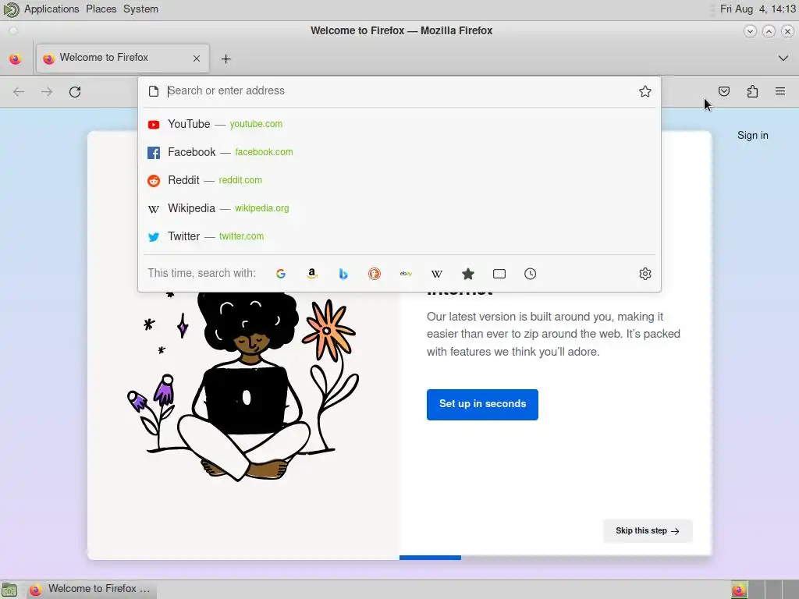
Task: Click the onboarding progress bar indicator
Action: point(430,558)
